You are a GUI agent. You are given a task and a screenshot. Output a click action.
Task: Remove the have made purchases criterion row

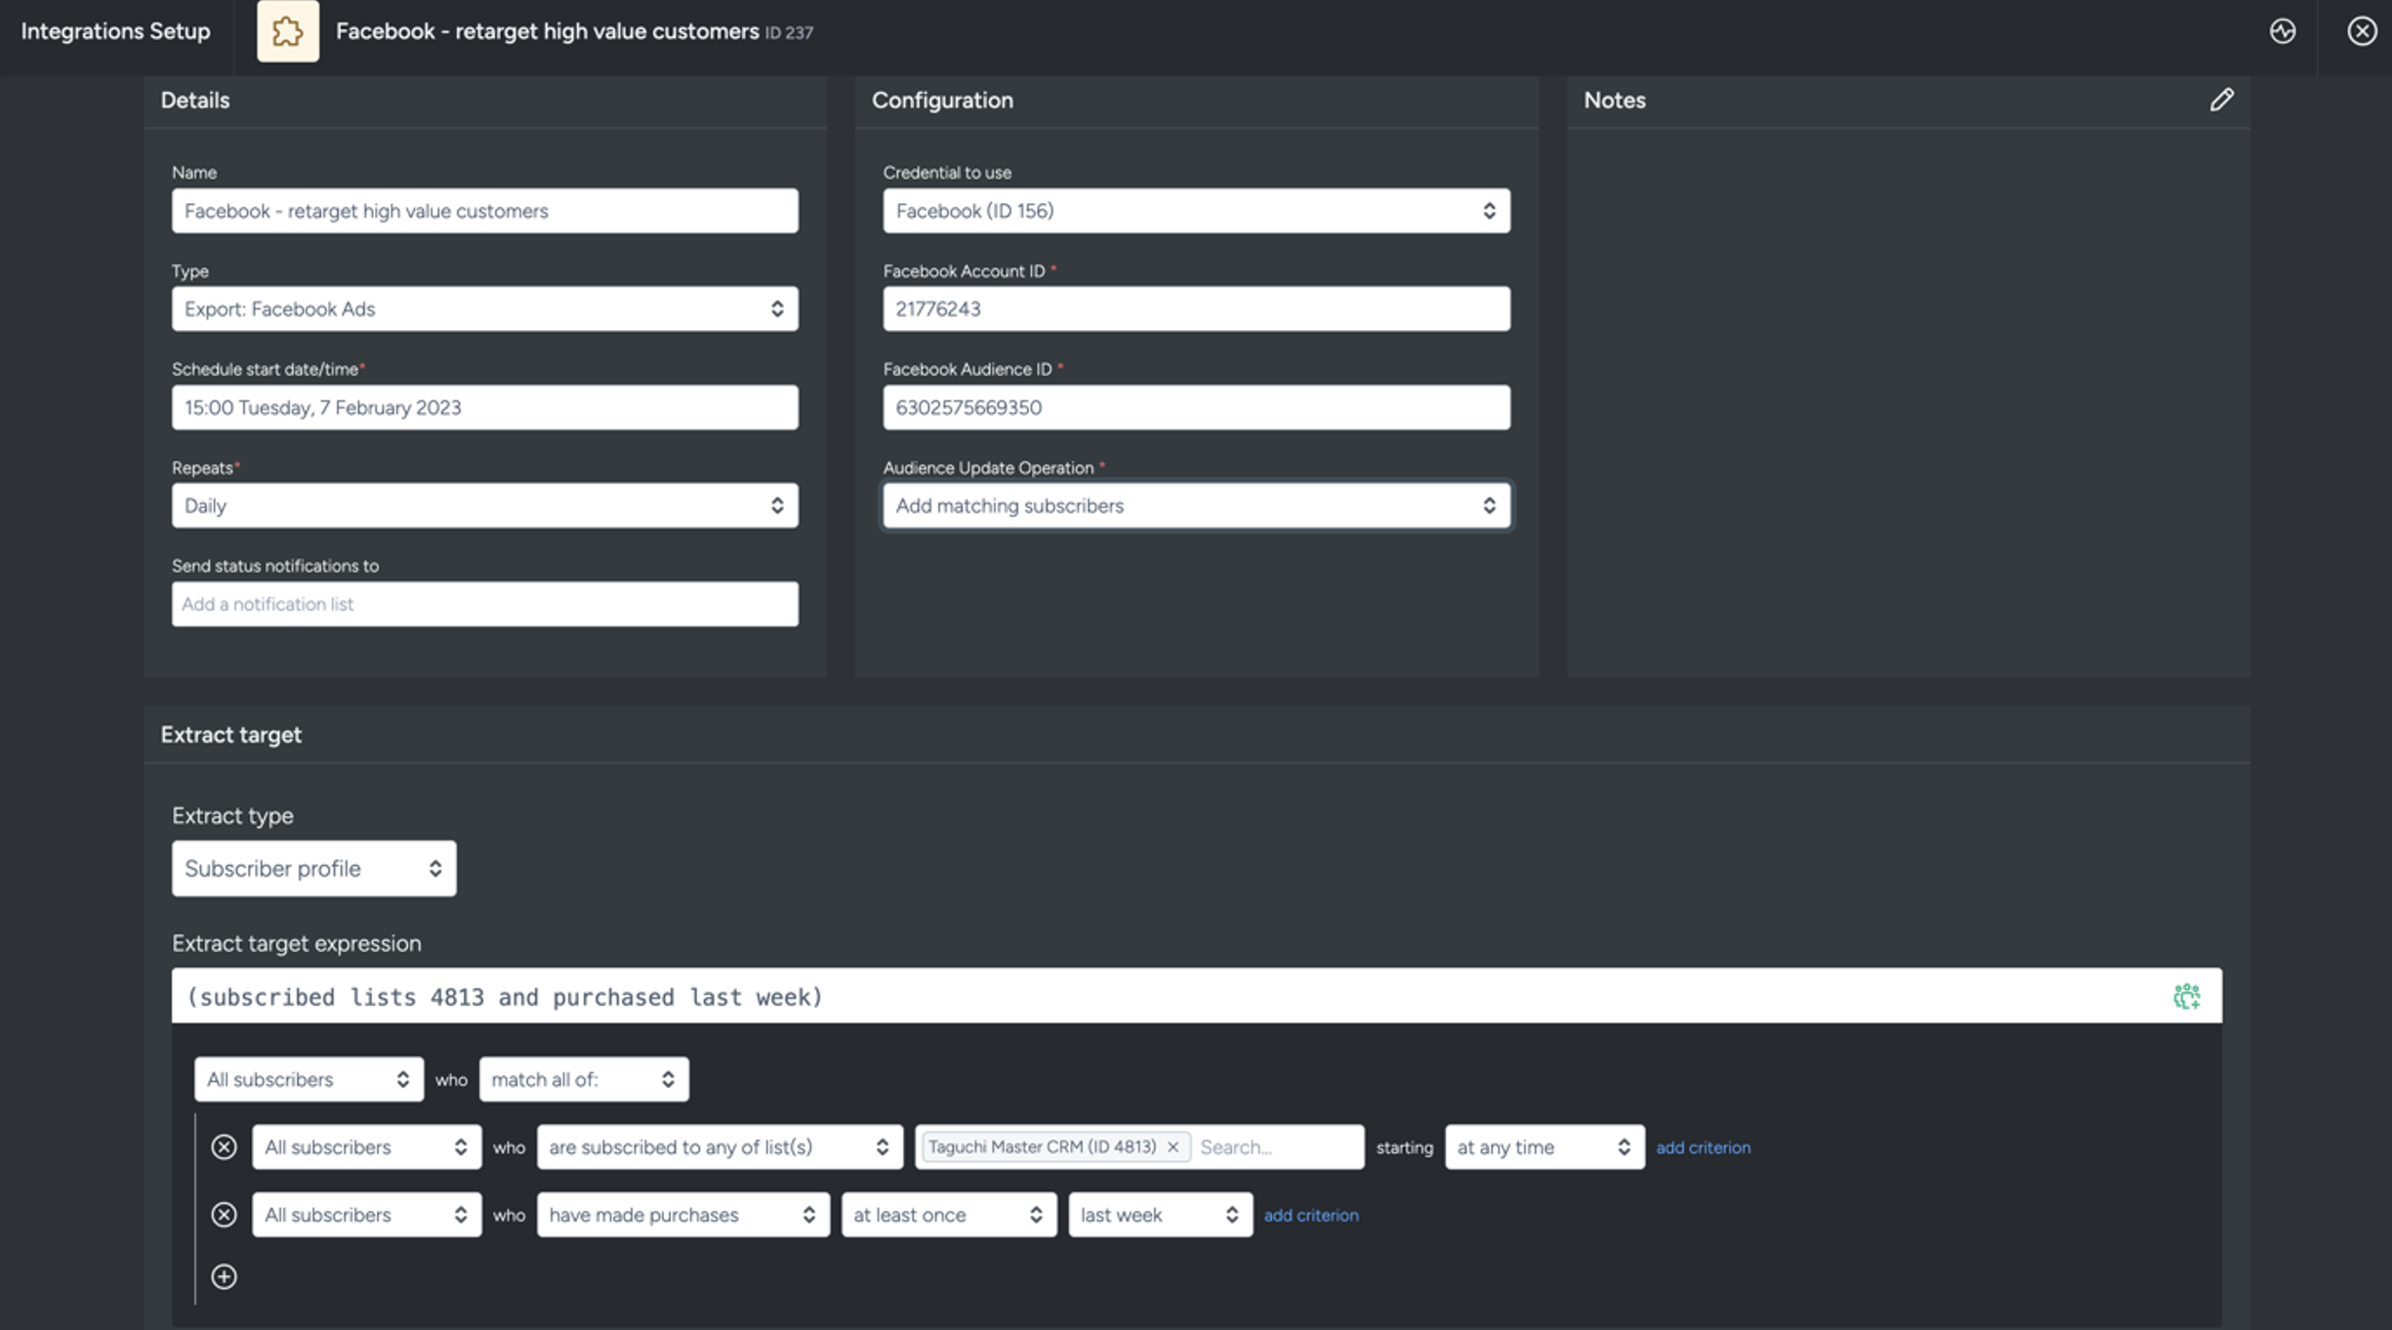[x=224, y=1214]
